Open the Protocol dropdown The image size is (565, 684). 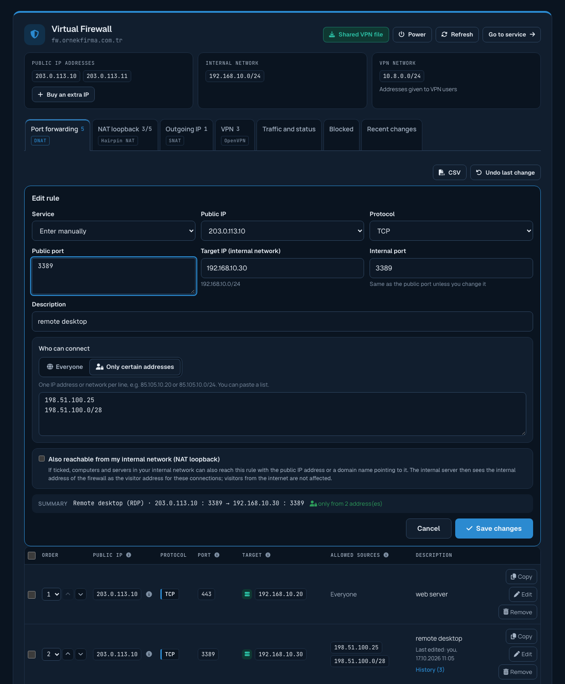(451, 231)
